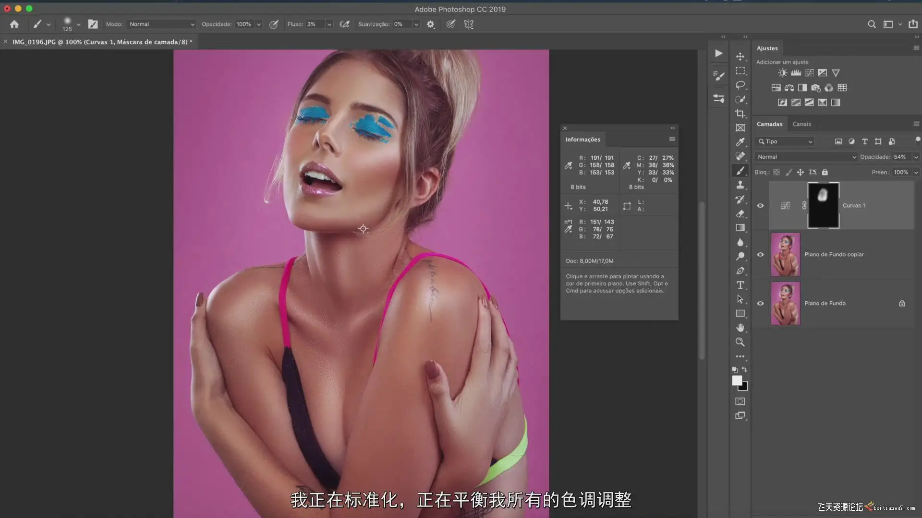
Task: Open the Modo blend mode dropdown
Action: (161, 24)
